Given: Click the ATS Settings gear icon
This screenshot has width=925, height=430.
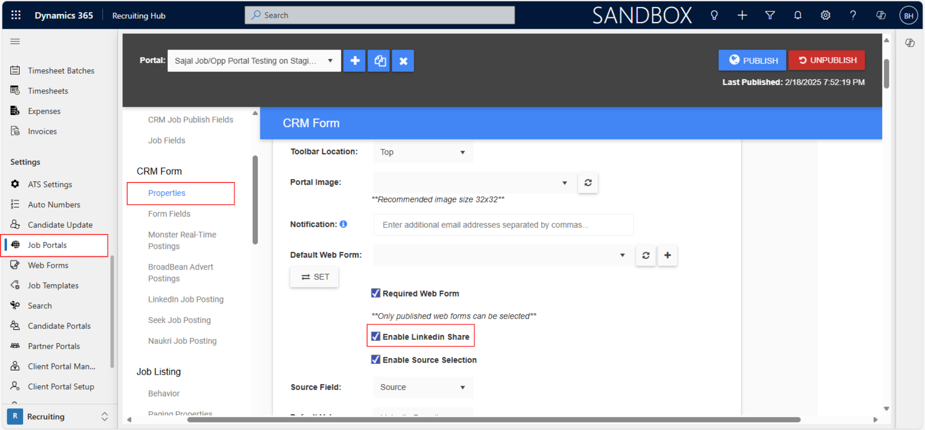Looking at the screenshot, I should (15, 184).
